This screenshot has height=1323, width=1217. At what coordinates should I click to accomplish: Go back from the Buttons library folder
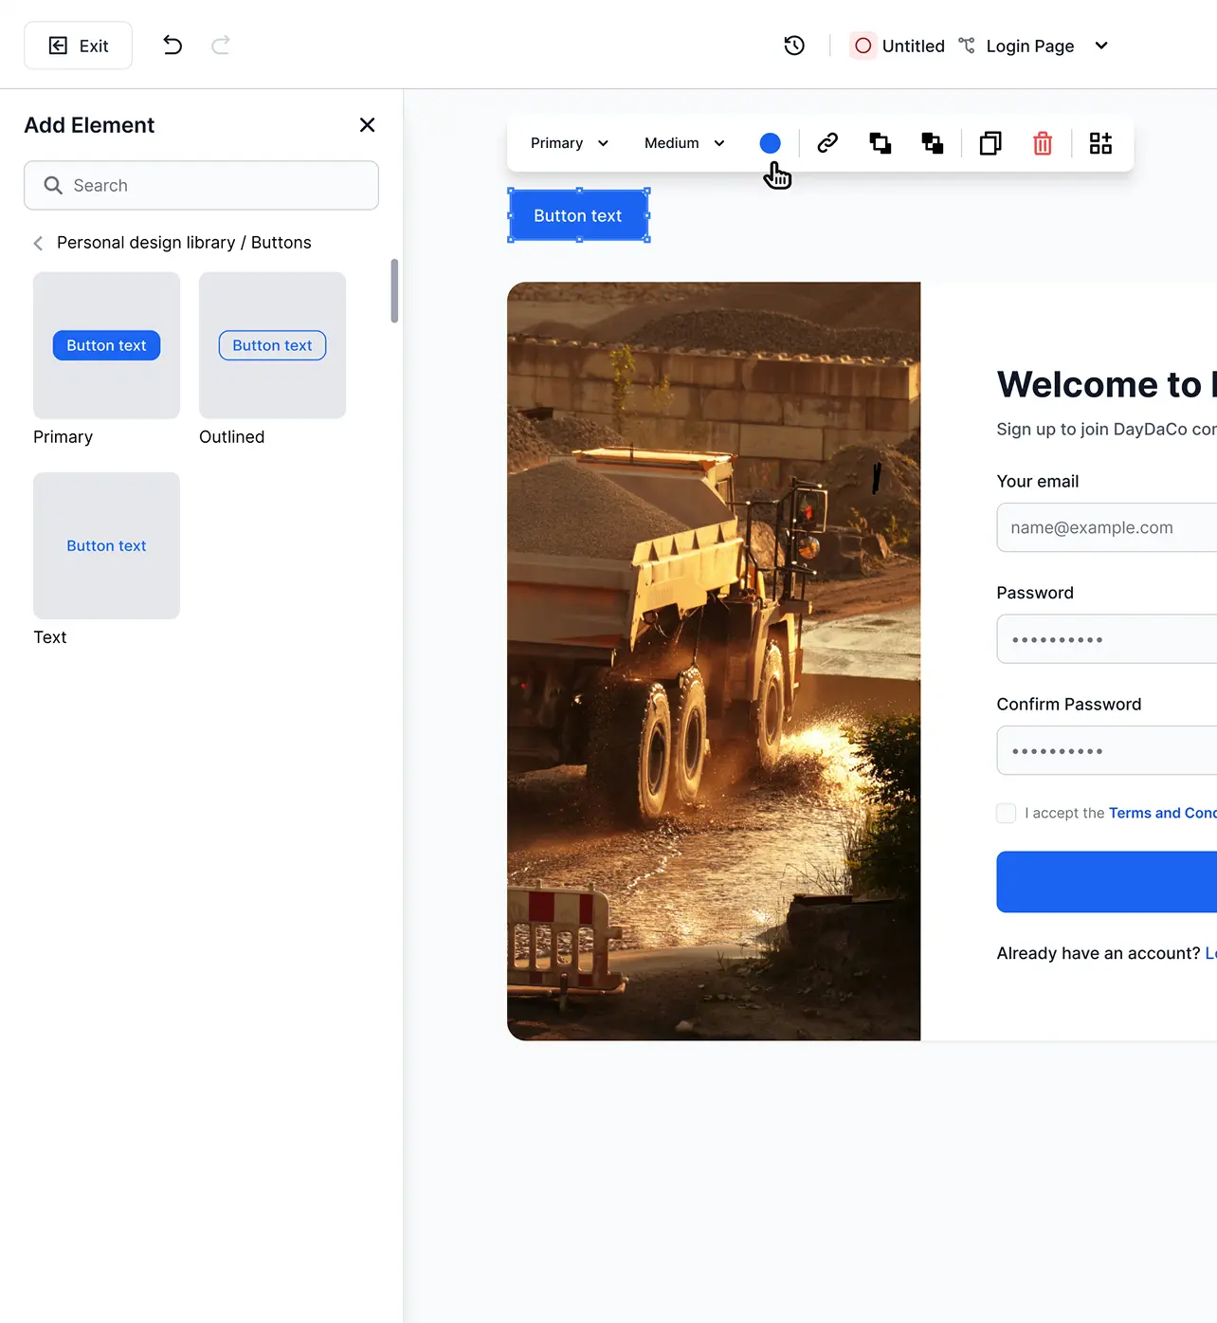[38, 243]
